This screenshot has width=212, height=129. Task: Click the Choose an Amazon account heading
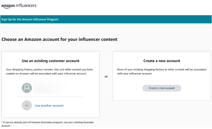point(59,39)
